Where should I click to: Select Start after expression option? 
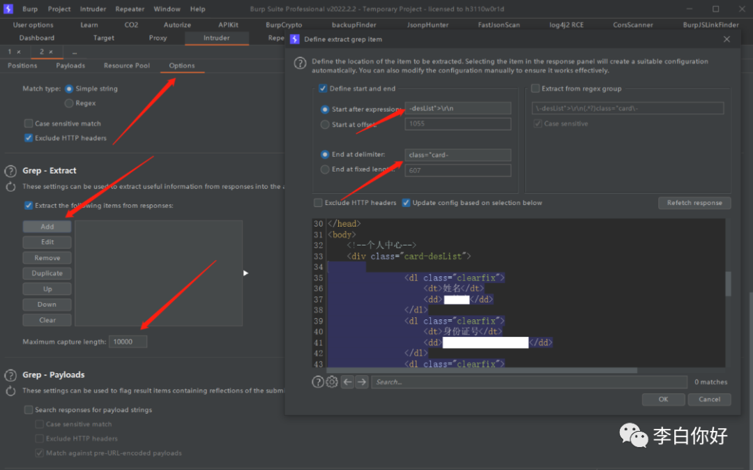pyautogui.click(x=325, y=109)
